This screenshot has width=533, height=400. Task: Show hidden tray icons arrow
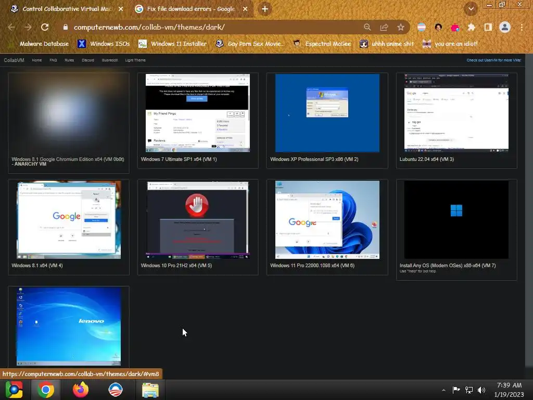[443, 390]
